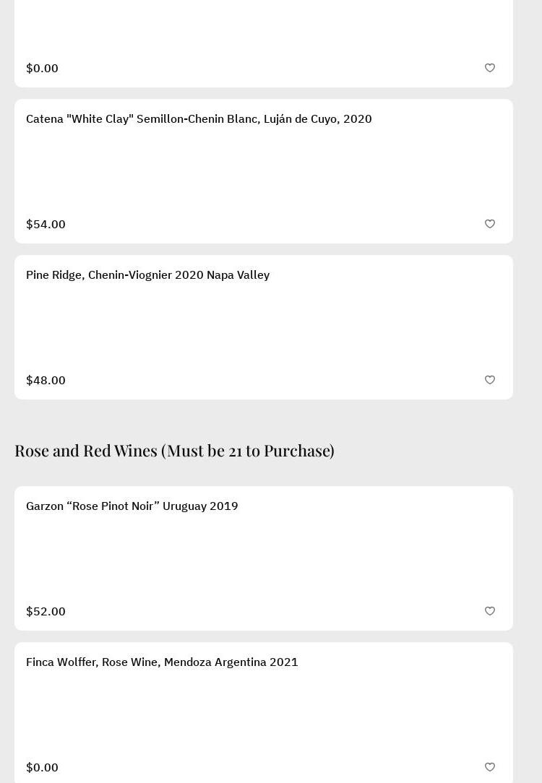Favorite the Catena White Clay Semillon-Chenin Blanc
This screenshot has width=542, height=783.
[490, 224]
